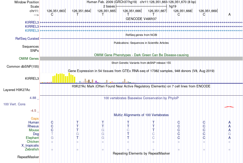Select the Zebrafish alignment row label
The height and width of the screenshot is (163, 243).
tap(32, 149)
